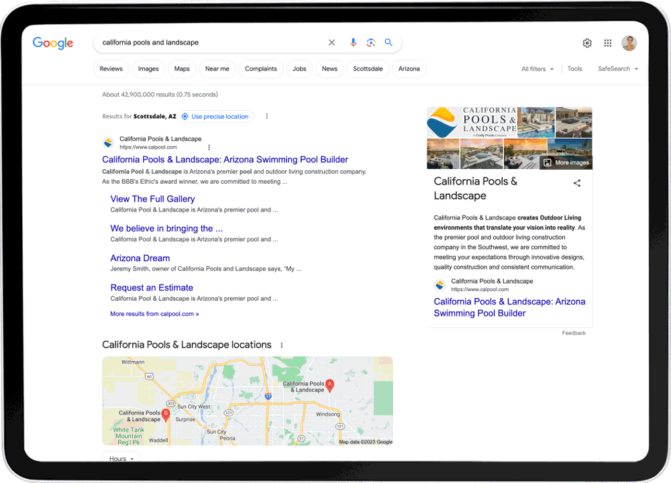Click the locations map preview

[x=248, y=401]
